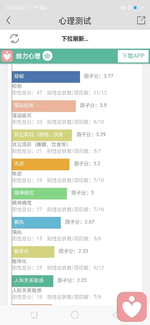Select the blue 抑郁 bar
The width and height of the screenshot is (150, 325).
[x=46, y=77]
